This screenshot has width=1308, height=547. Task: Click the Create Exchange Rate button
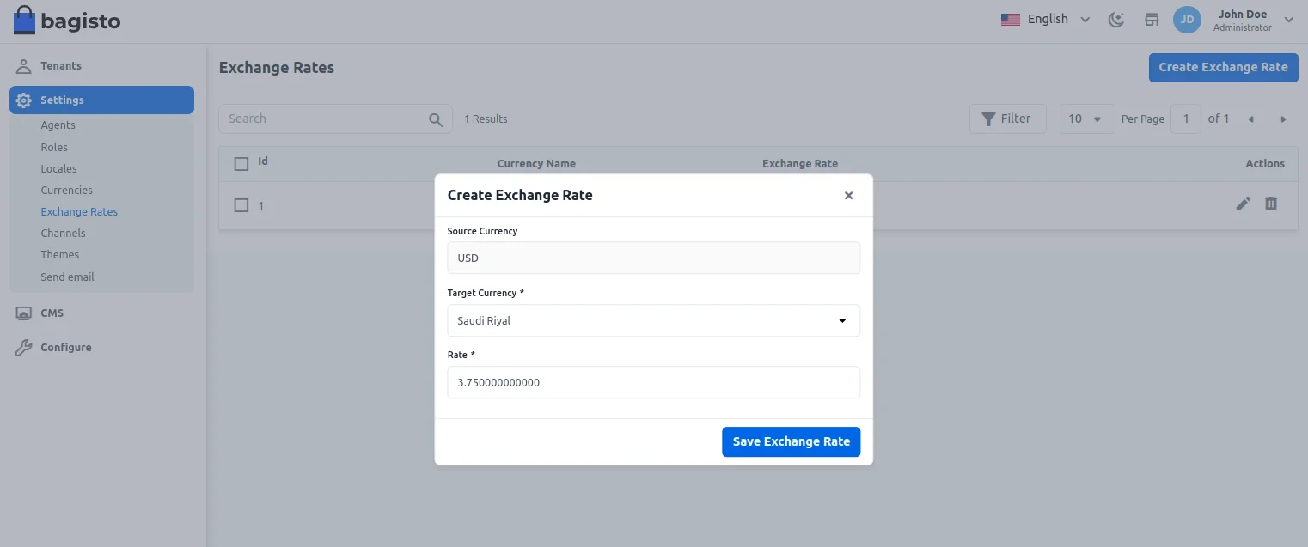(1223, 67)
